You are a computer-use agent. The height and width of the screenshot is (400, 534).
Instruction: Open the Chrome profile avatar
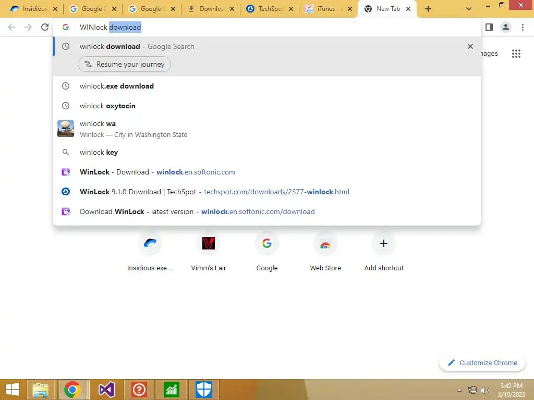point(506,27)
